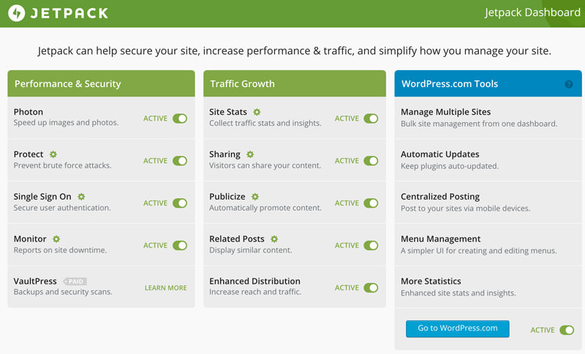Open Protect settings gear icon

[x=53, y=154]
